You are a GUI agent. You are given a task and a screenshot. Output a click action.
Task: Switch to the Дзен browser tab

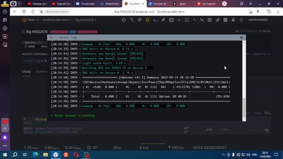click(183, 4)
